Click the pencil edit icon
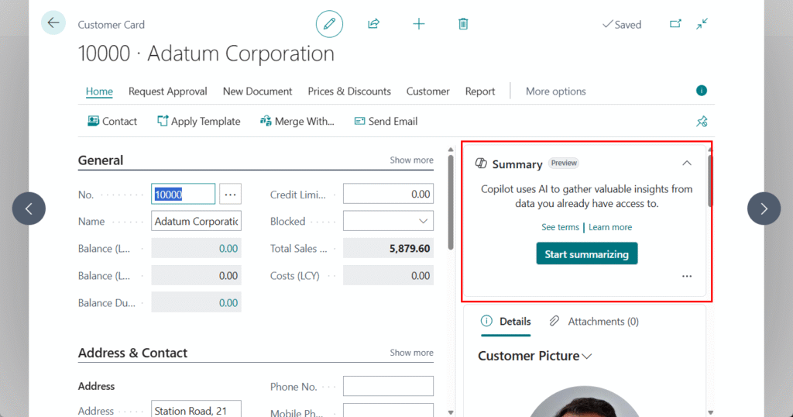Image resolution: width=793 pixels, height=417 pixels. pyautogui.click(x=329, y=24)
